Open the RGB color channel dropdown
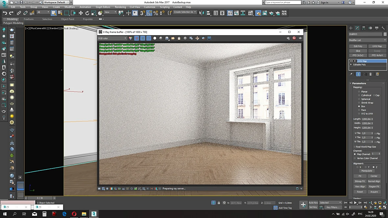The image size is (388, 218). point(112,38)
